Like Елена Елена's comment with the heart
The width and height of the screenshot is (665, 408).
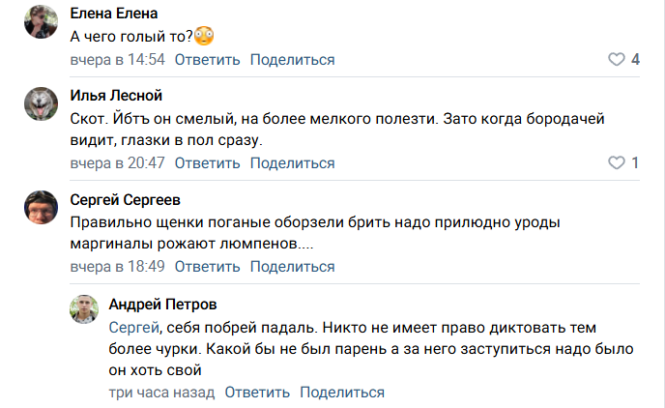616,60
